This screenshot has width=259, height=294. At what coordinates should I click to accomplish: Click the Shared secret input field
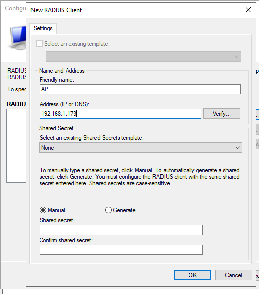click(121, 230)
